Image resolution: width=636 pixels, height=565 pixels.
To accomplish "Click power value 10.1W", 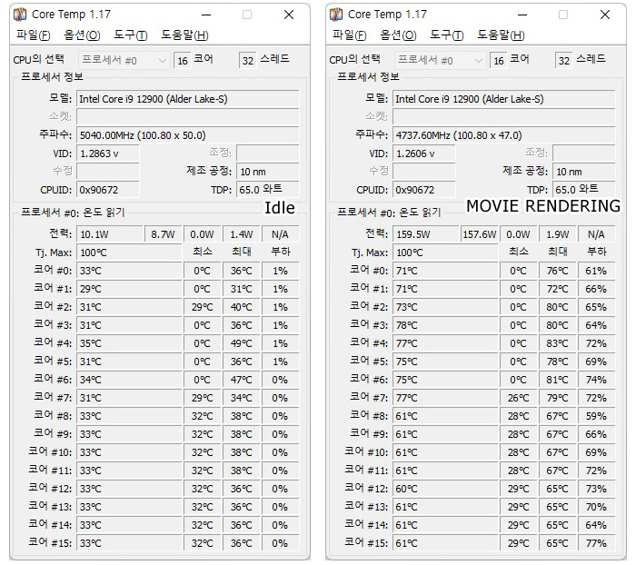I will (110, 234).
